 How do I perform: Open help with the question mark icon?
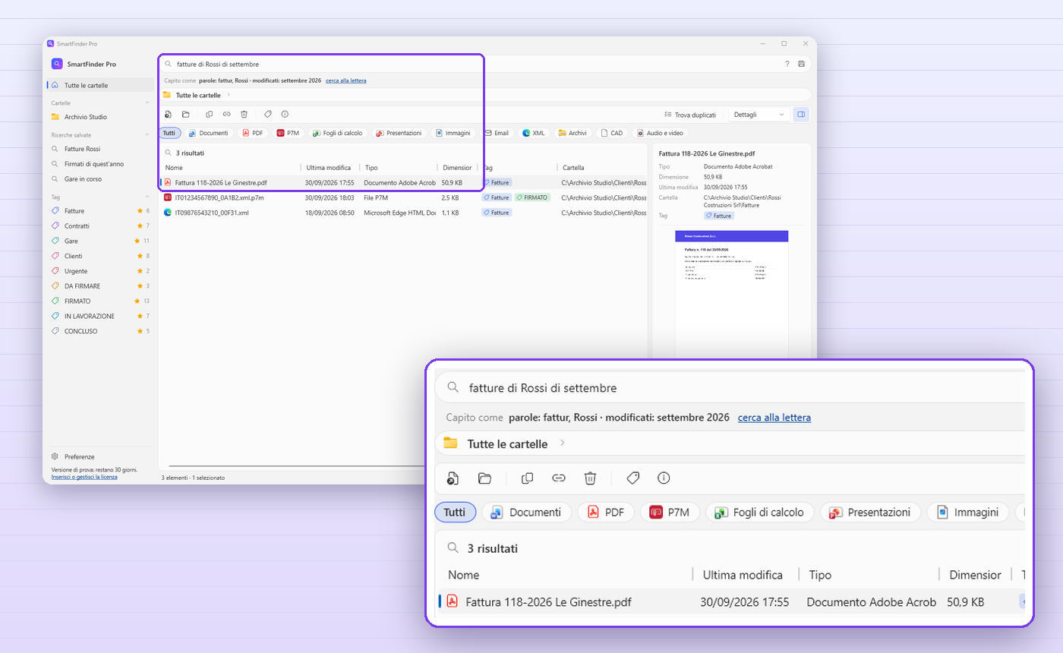[787, 64]
